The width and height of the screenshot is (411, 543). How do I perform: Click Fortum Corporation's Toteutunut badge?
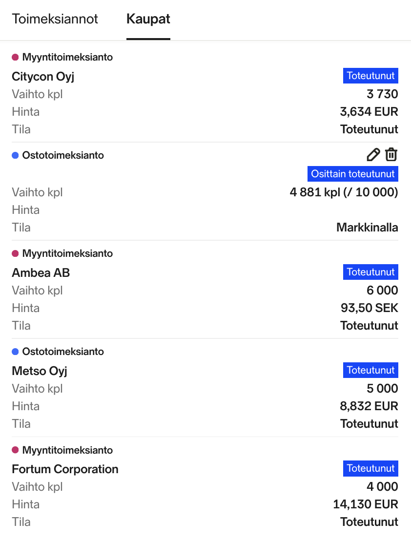370,468
